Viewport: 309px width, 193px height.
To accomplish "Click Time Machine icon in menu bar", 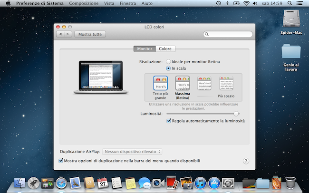I will pyautogui.click(x=218, y=3).
